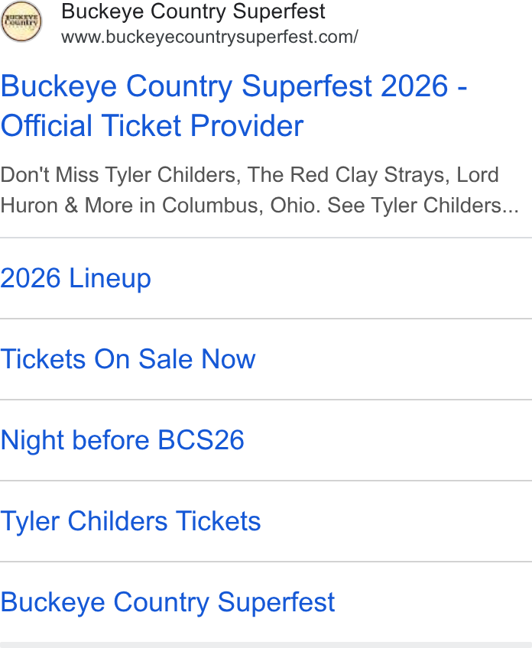Click the gray divider bar at the page bottom
This screenshot has width=532, height=648.
click(266, 645)
